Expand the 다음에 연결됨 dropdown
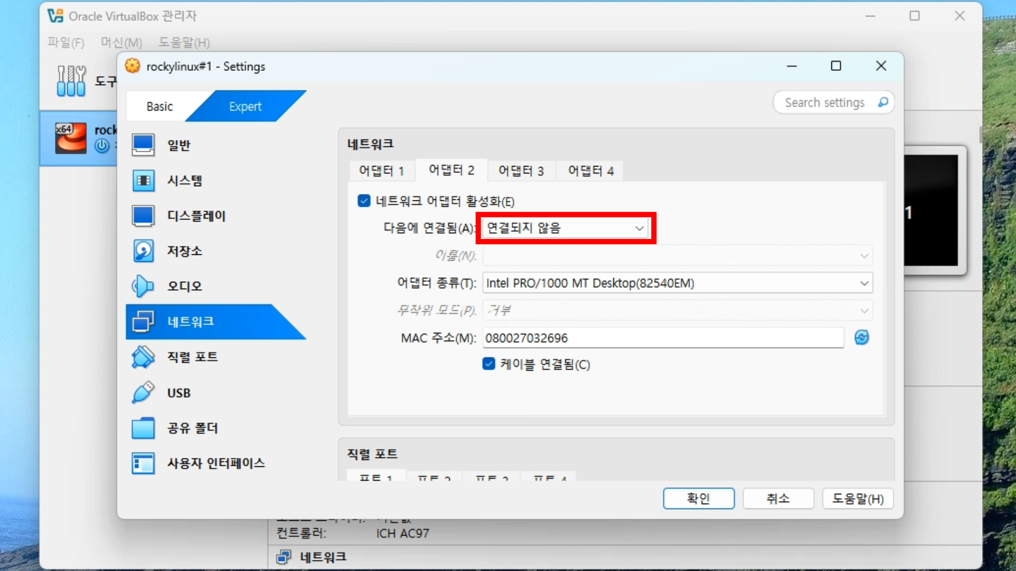The height and width of the screenshot is (571, 1016). tap(566, 228)
